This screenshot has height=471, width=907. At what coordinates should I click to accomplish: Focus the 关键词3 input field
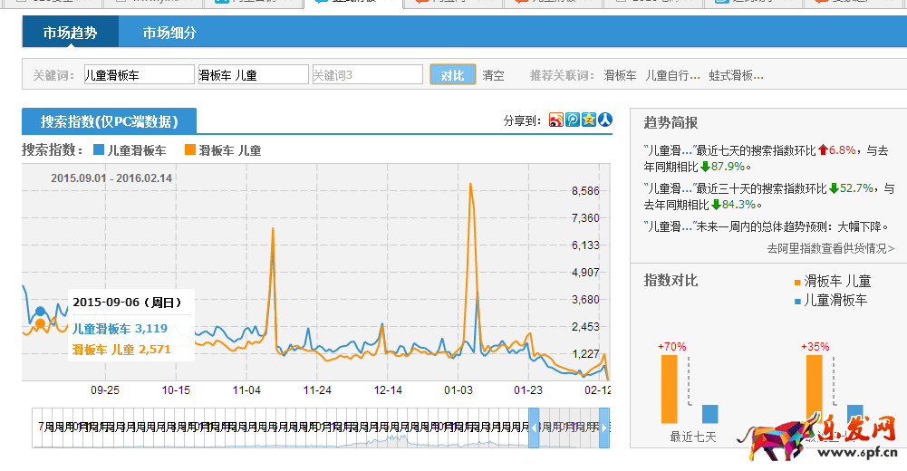pos(367,75)
